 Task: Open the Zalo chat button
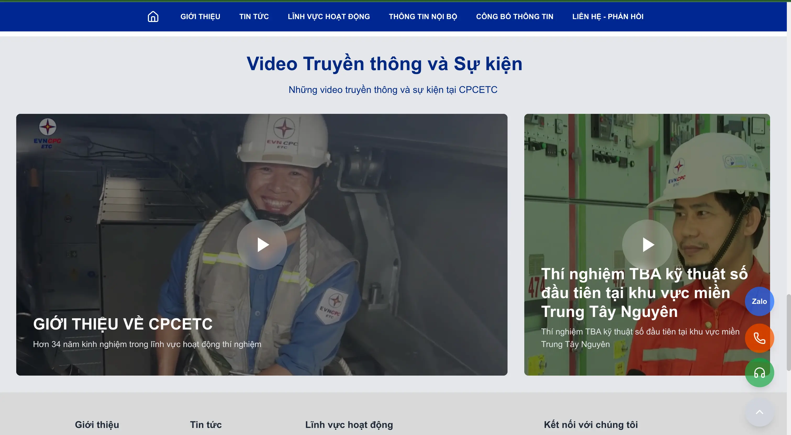(x=759, y=301)
